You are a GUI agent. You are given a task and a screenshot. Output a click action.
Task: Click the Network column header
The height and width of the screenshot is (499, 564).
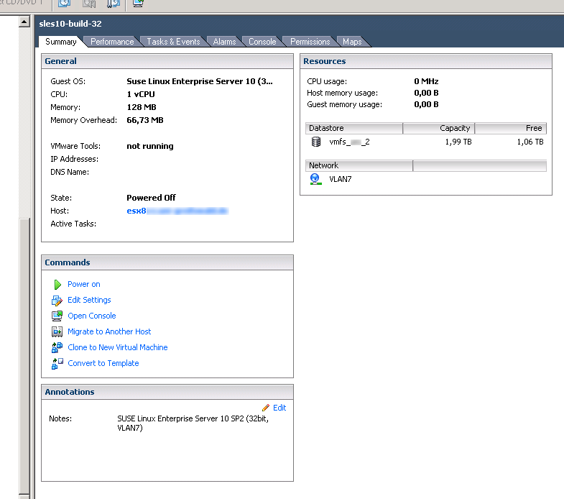(x=359, y=165)
